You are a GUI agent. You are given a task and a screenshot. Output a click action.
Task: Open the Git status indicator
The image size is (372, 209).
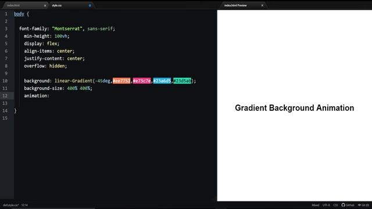363,205
